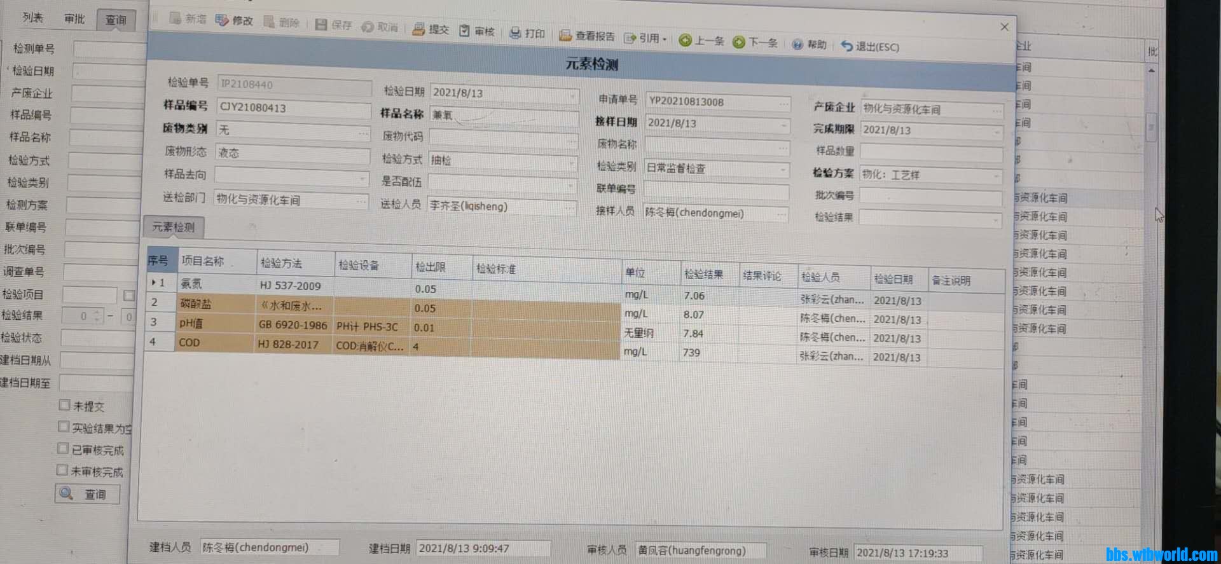The width and height of the screenshot is (1221, 564).
Task: Click the 送检部门 browse button
Action: click(361, 202)
